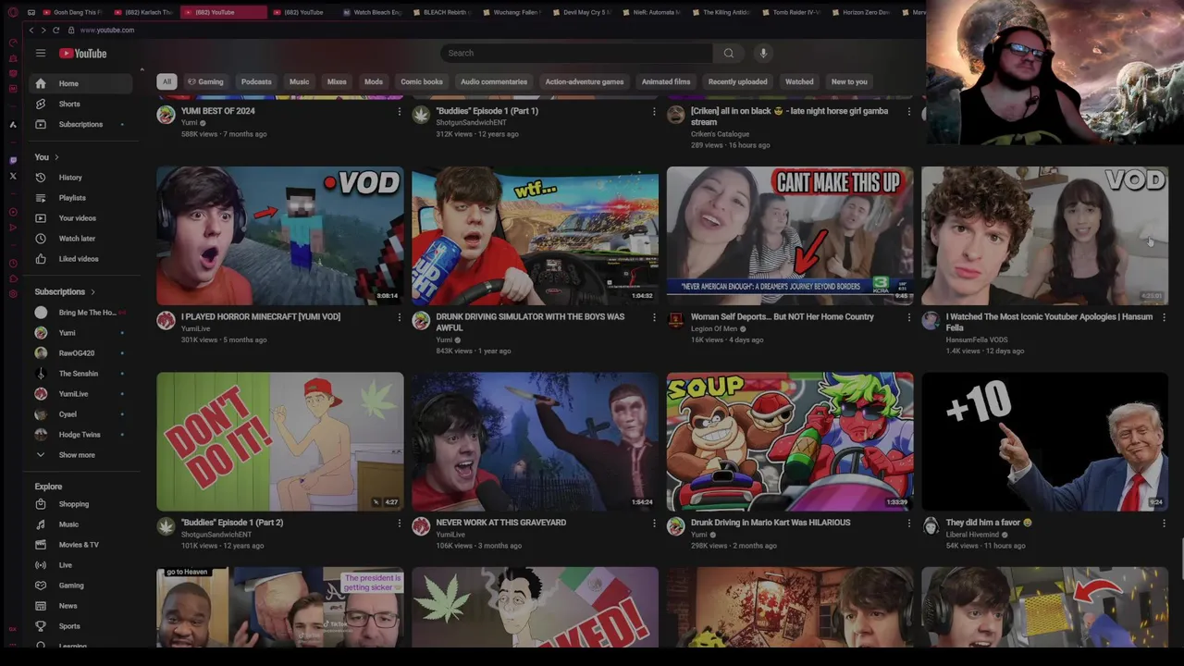1184x666 pixels.
Task: Open the YumiLive channel link under horror Minecraft
Action: tap(195, 328)
